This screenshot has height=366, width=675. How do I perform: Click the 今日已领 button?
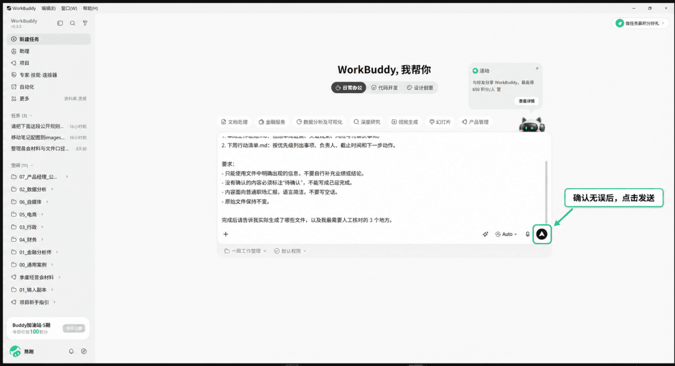(x=74, y=329)
